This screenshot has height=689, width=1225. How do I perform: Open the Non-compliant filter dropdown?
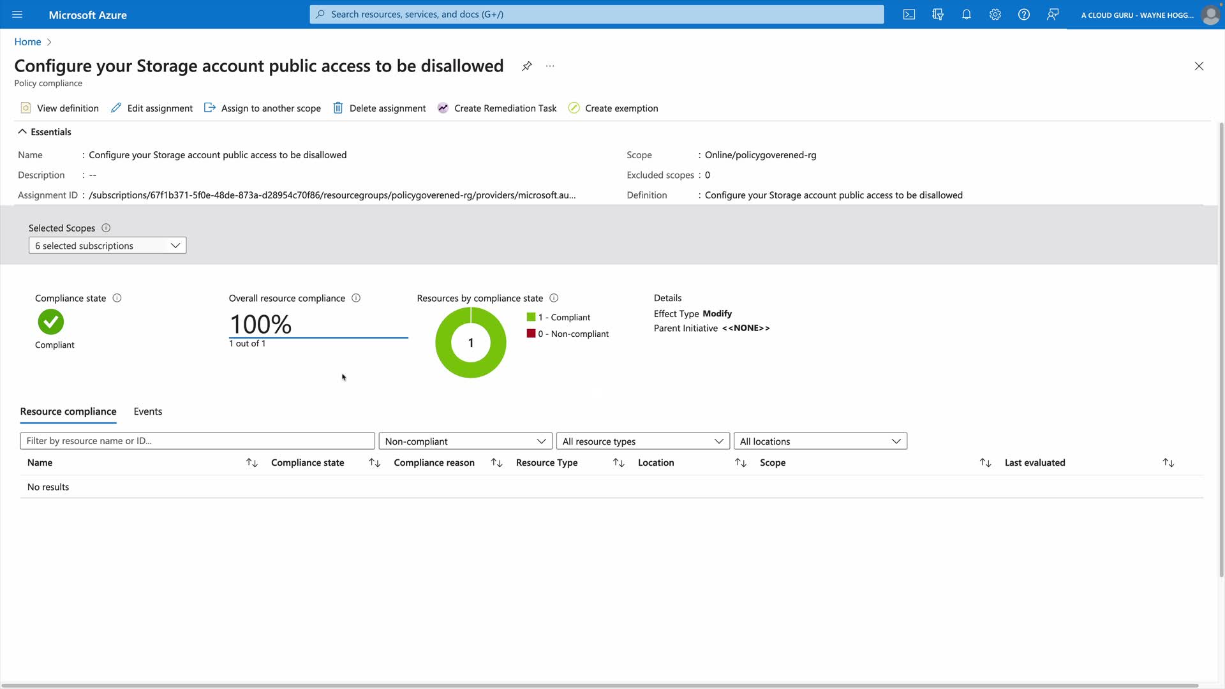coord(465,441)
